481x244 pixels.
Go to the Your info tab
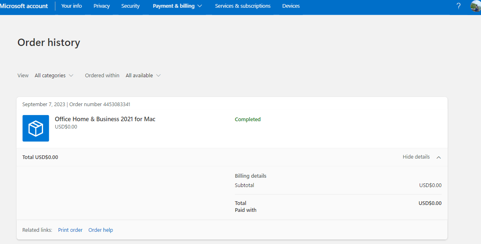71,6
